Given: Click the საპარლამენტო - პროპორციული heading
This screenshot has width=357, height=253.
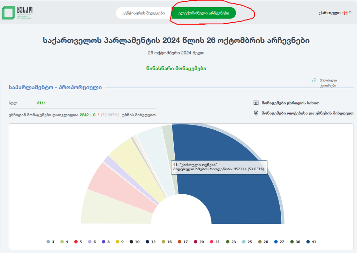Looking at the screenshot, I should click(x=55, y=87).
